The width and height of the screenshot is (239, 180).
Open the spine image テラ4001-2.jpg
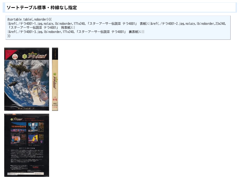pyautogui.click(x=55, y=79)
